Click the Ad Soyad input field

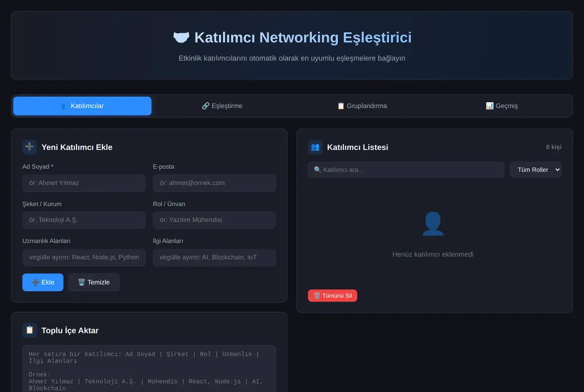coord(84,183)
